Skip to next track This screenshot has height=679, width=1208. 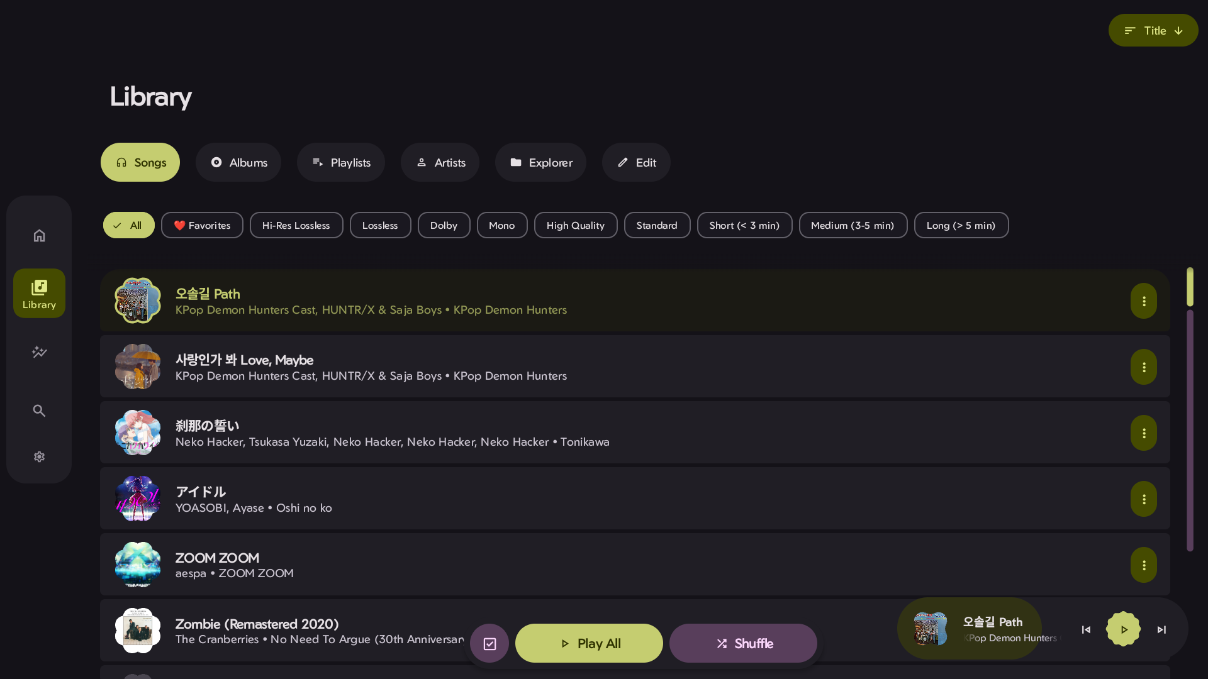[1161, 629]
